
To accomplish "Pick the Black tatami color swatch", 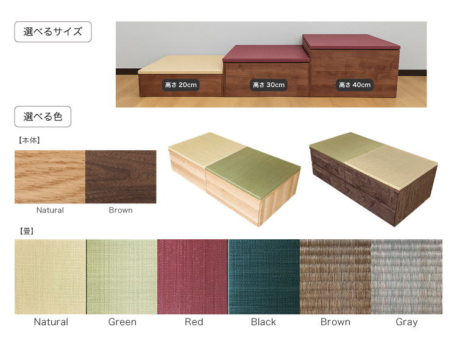I will [264, 276].
